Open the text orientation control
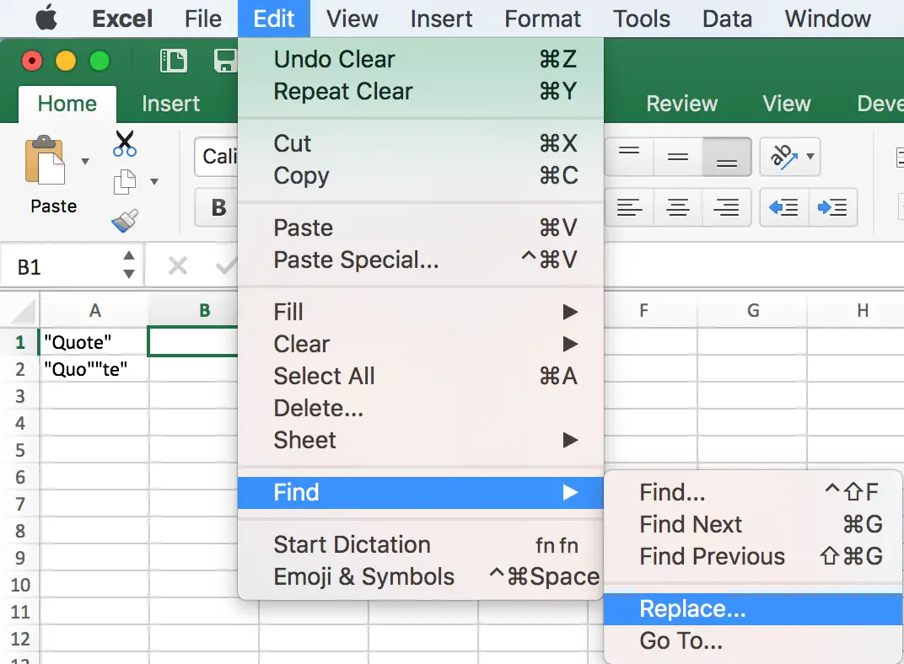This screenshot has width=904, height=664. pos(790,156)
